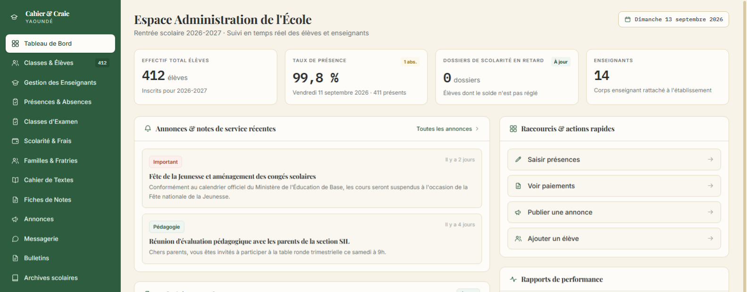
Task: Click the Scolarité & Frais wallet icon
Action: click(x=15, y=141)
